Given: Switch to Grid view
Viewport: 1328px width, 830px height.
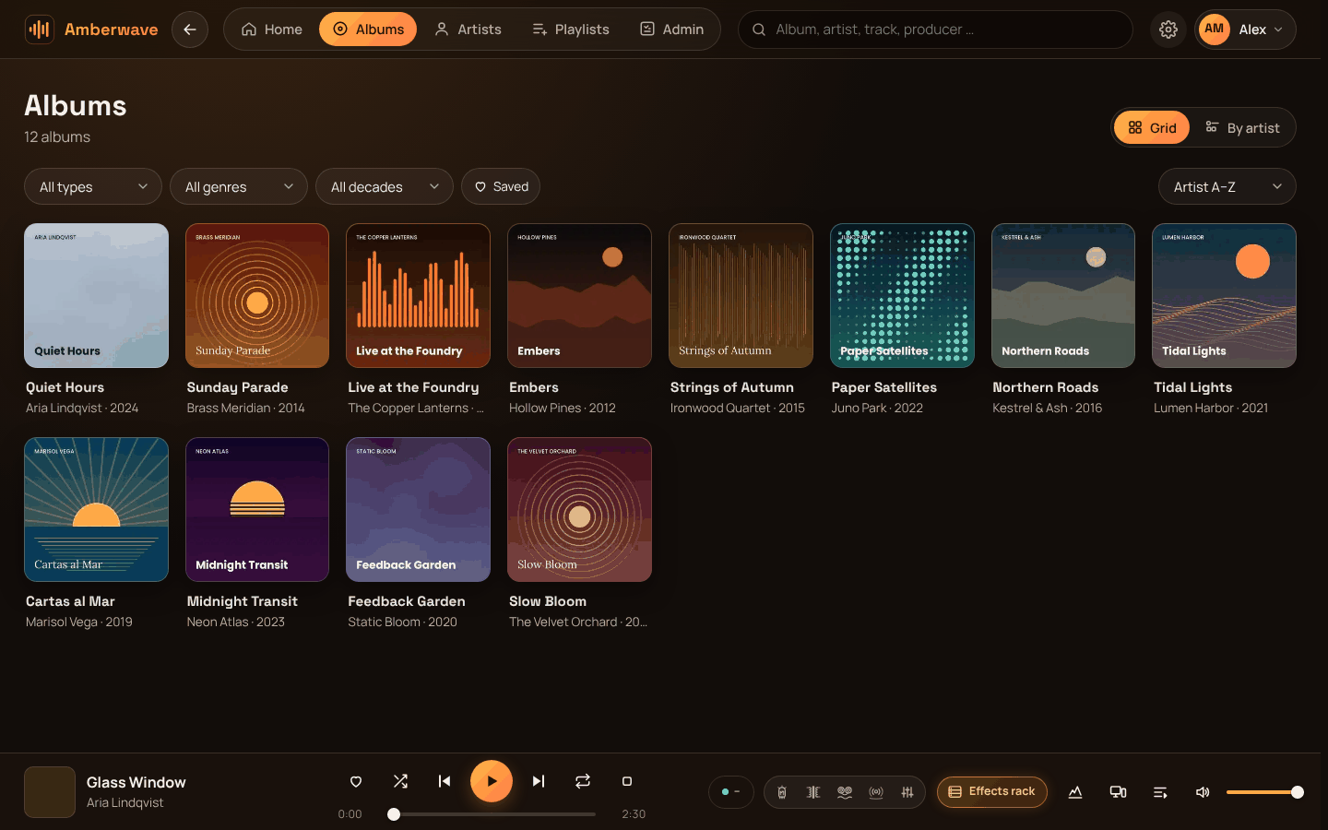Looking at the screenshot, I should [1152, 128].
